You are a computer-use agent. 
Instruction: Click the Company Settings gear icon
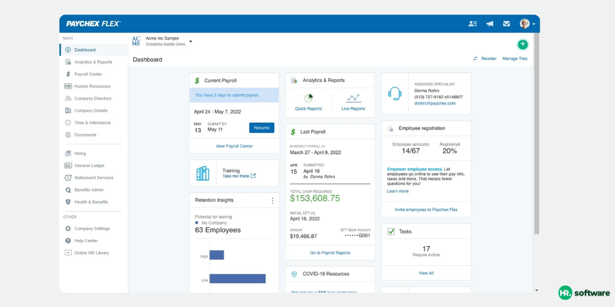point(68,229)
